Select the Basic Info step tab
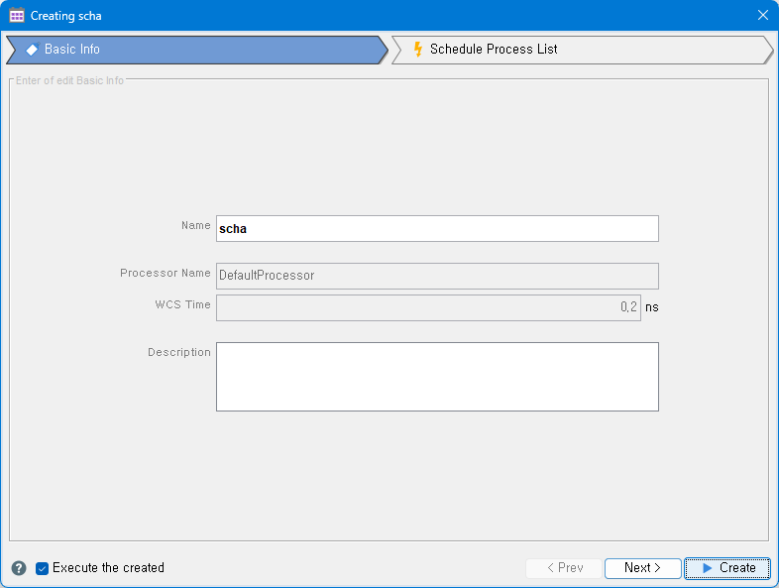The width and height of the screenshot is (779, 588). (198, 50)
